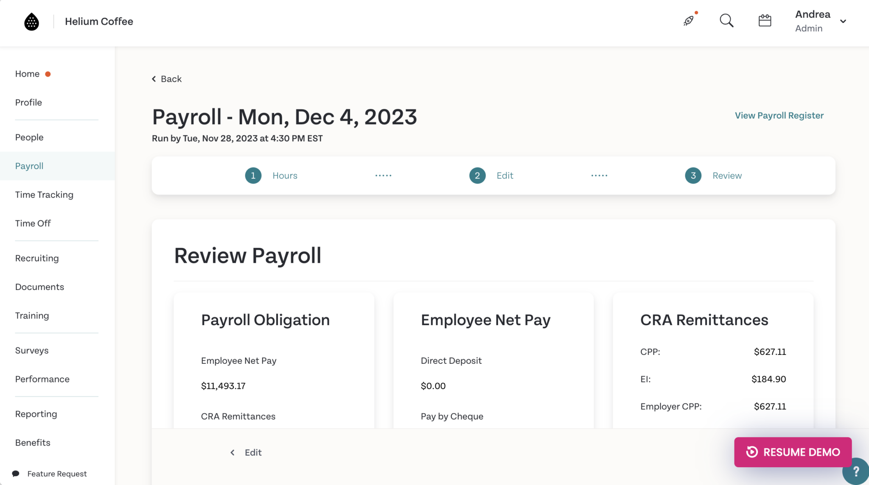Click the dotted progress connector between Hours and Edit
Viewport: 869px width, 485px height.
[x=383, y=175]
